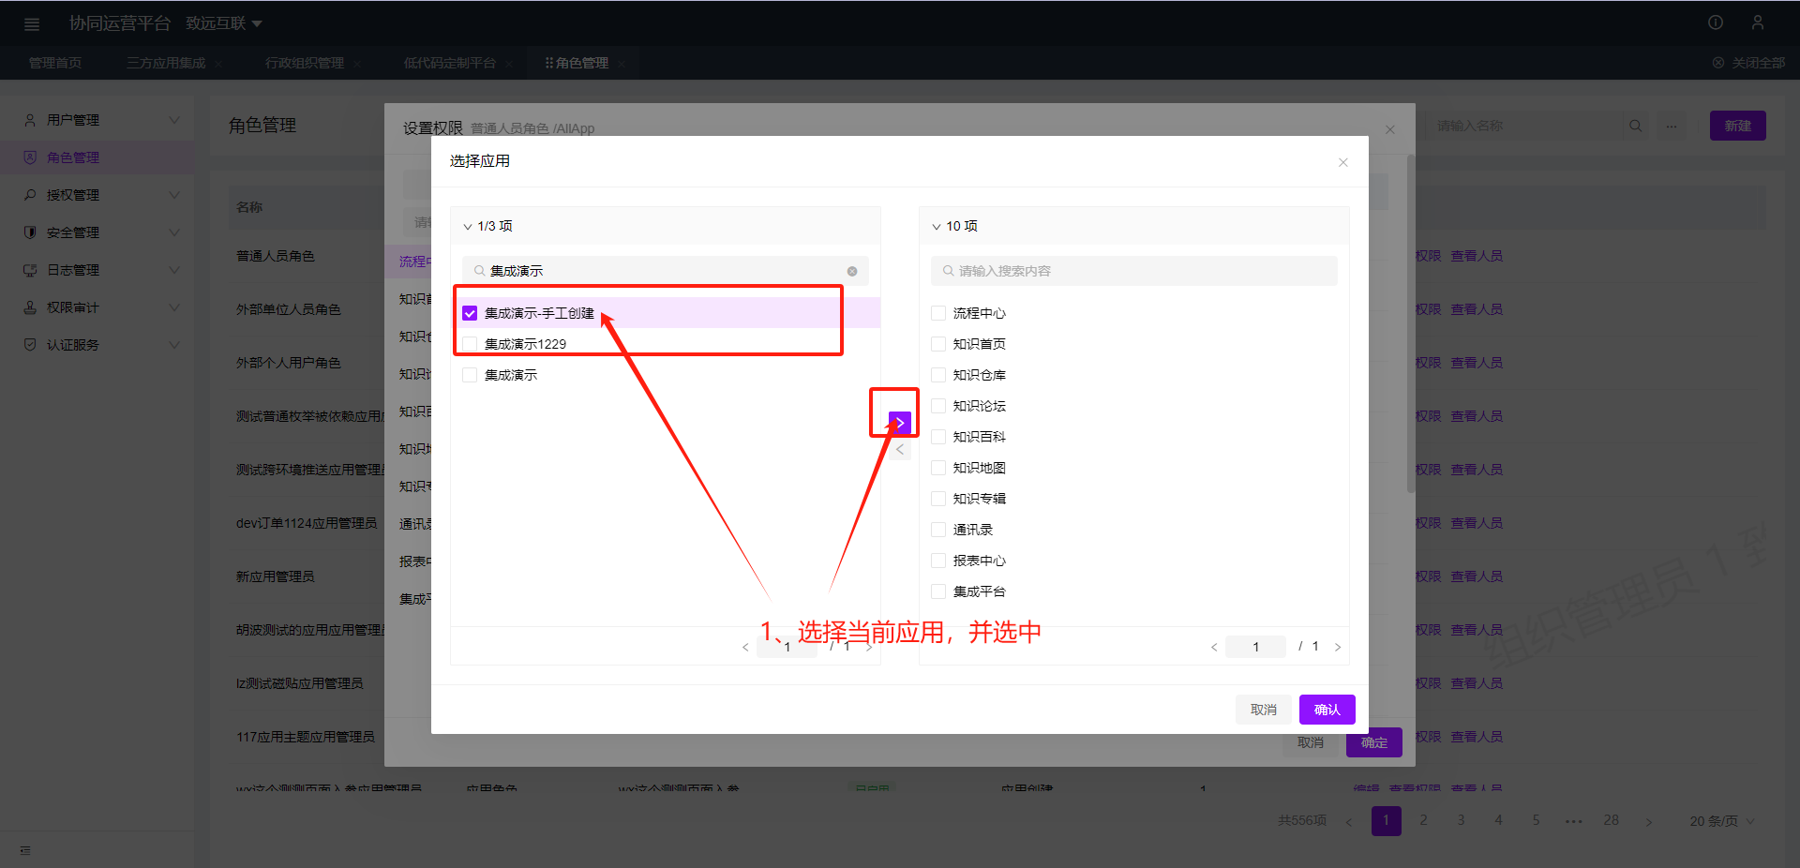Click the 日志管理 sidebar icon
Viewport: 1800px width, 868px height.
(30, 270)
